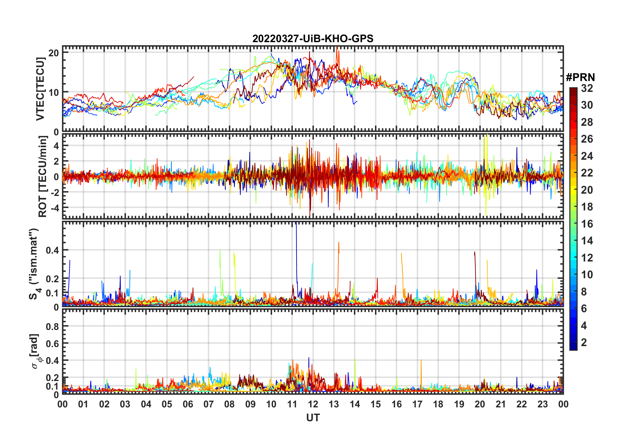Select colorbar tick label 6
This screenshot has width=626, height=438.
pos(584,309)
